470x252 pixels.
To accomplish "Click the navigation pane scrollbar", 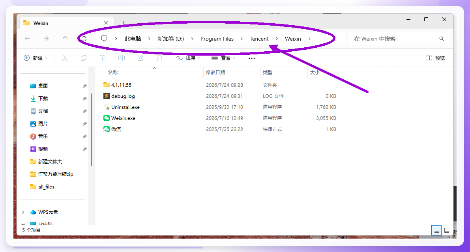I will (92, 130).
